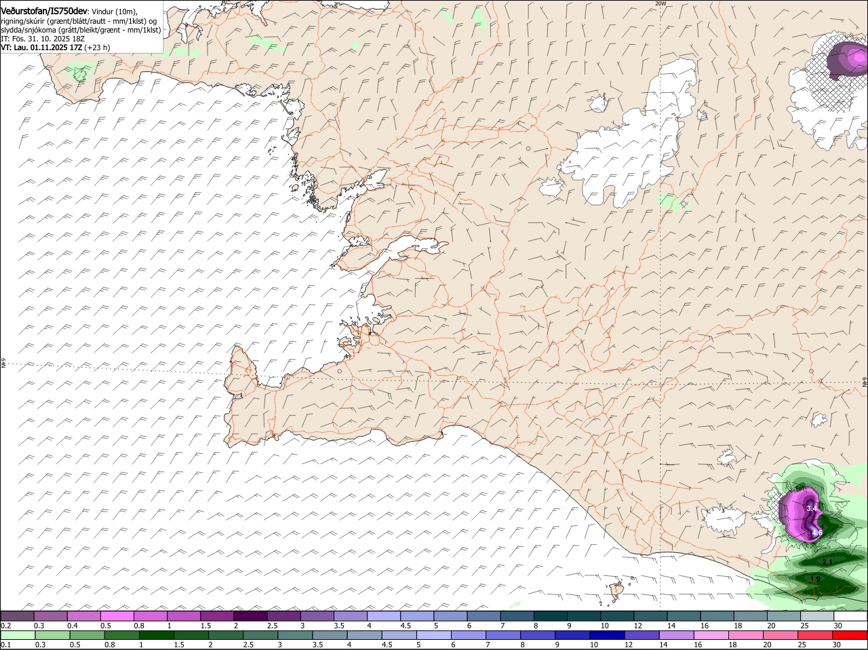Click the lower-row green swatch above 0.5

coord(87,635)
